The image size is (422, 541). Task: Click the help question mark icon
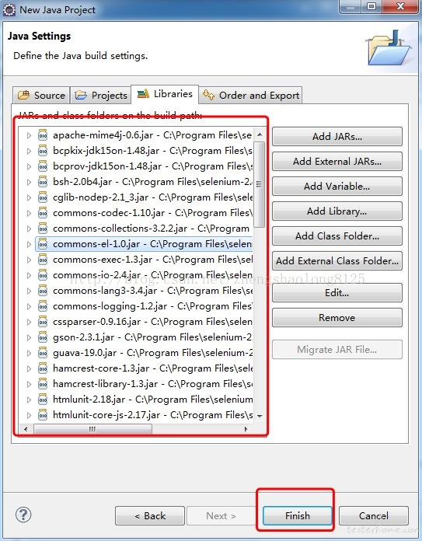tap(23, 515)
